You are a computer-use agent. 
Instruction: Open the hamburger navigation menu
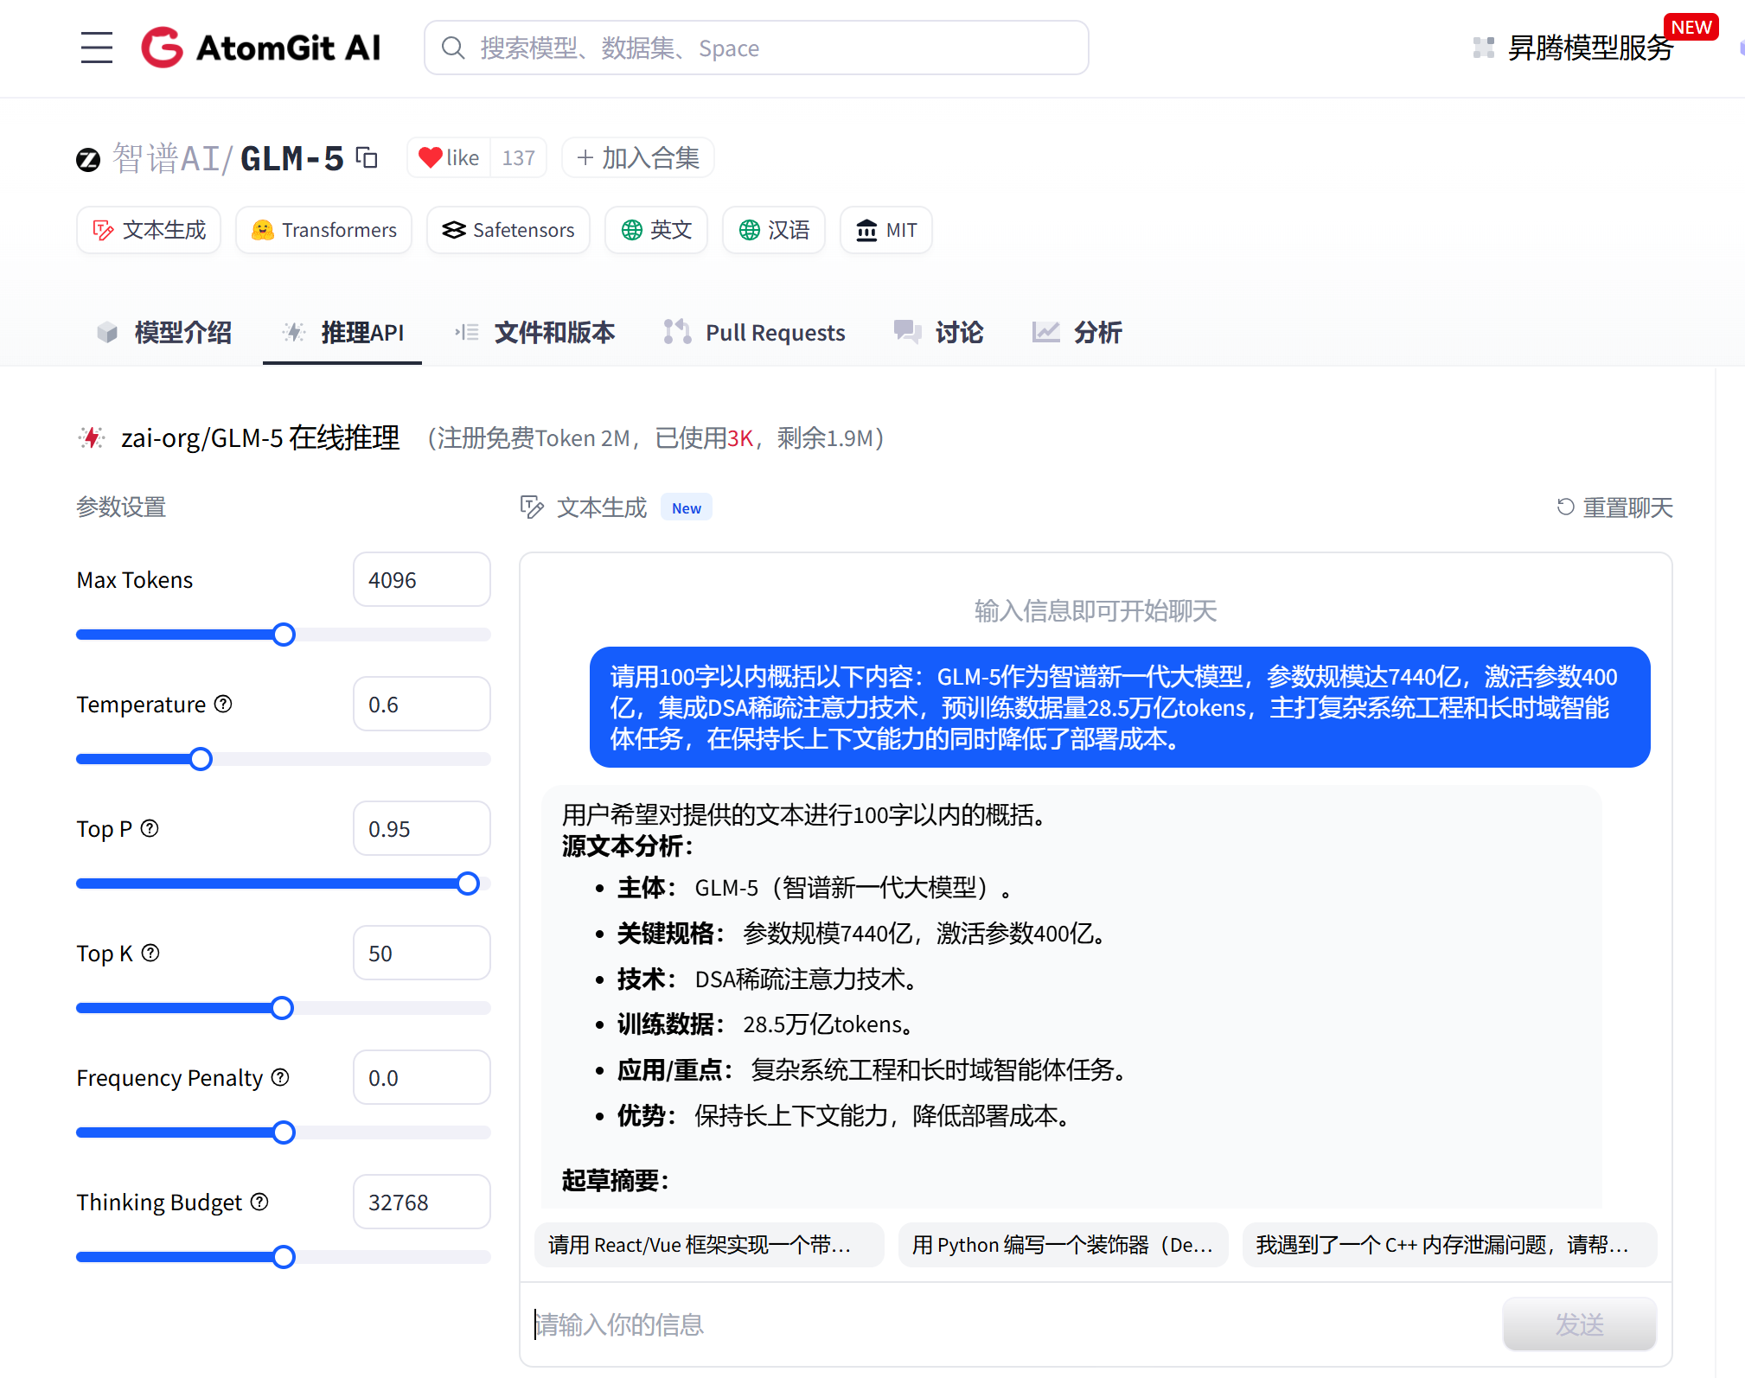click(x=97, y=48)
